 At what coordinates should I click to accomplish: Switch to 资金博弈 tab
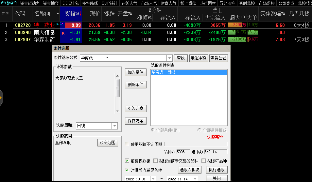(x=51, y=3)
